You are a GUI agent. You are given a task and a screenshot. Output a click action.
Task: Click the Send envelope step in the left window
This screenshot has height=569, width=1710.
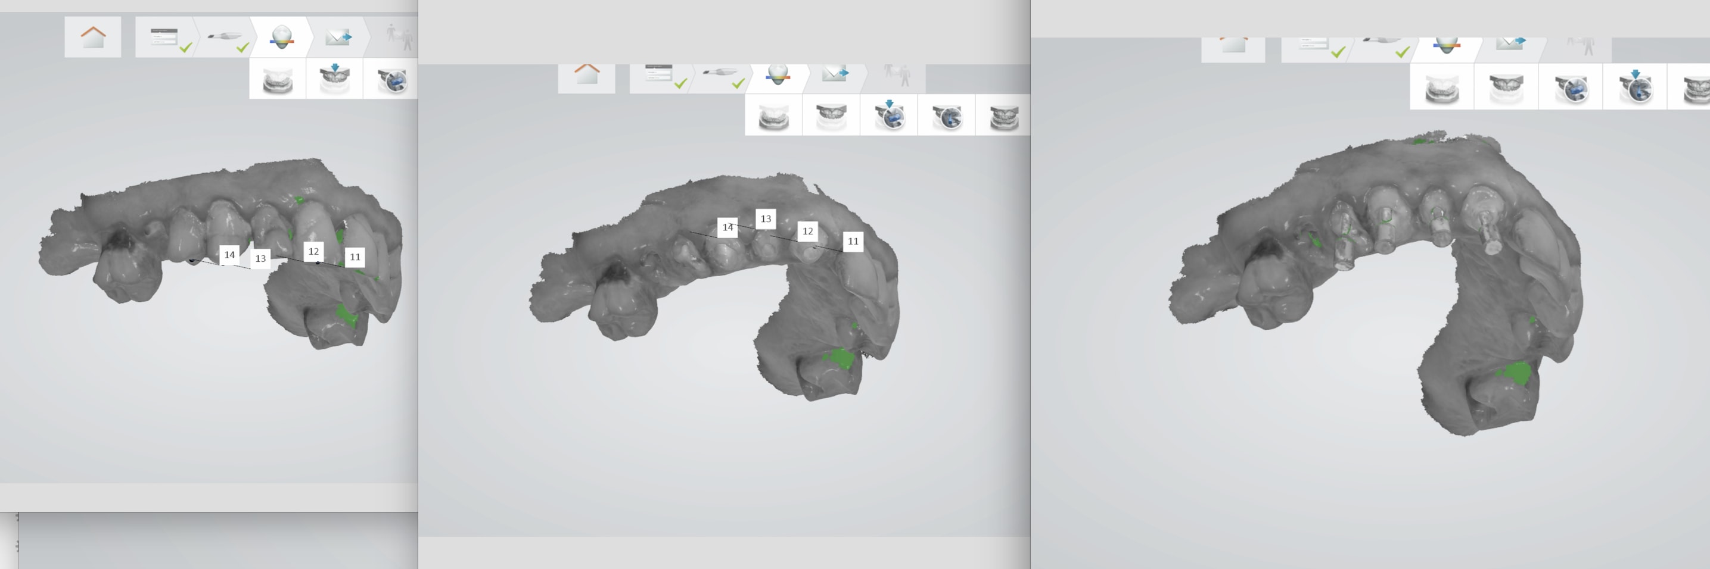[338, 38]
